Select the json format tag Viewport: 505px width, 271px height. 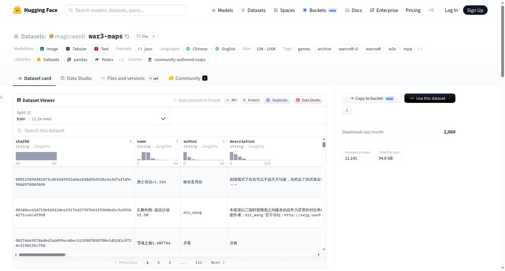(145, 49)
